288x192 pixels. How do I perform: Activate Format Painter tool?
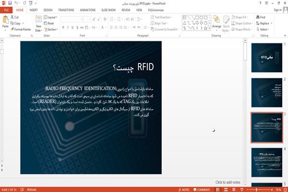pyautogui.click(x=21, y=29)
